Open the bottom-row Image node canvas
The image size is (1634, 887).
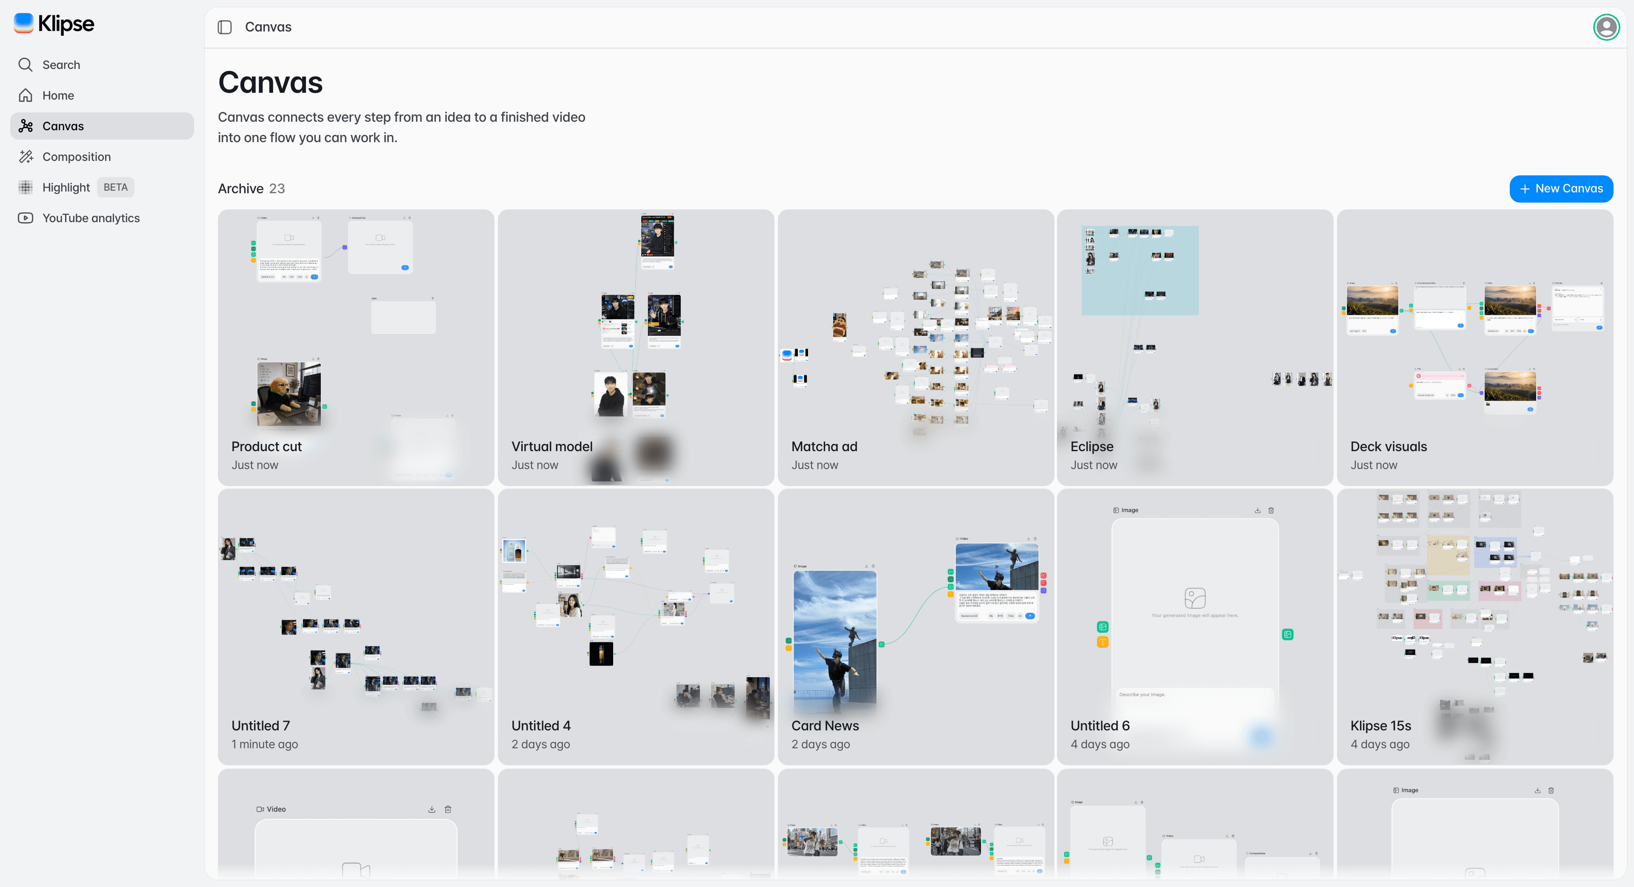pos(1475,824)
